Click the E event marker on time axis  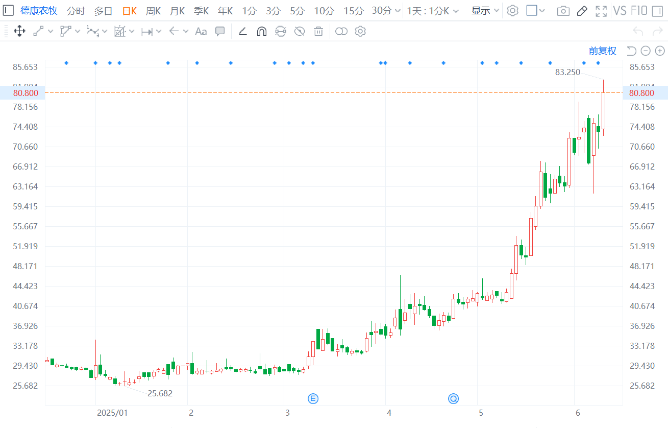pos(313,398)
